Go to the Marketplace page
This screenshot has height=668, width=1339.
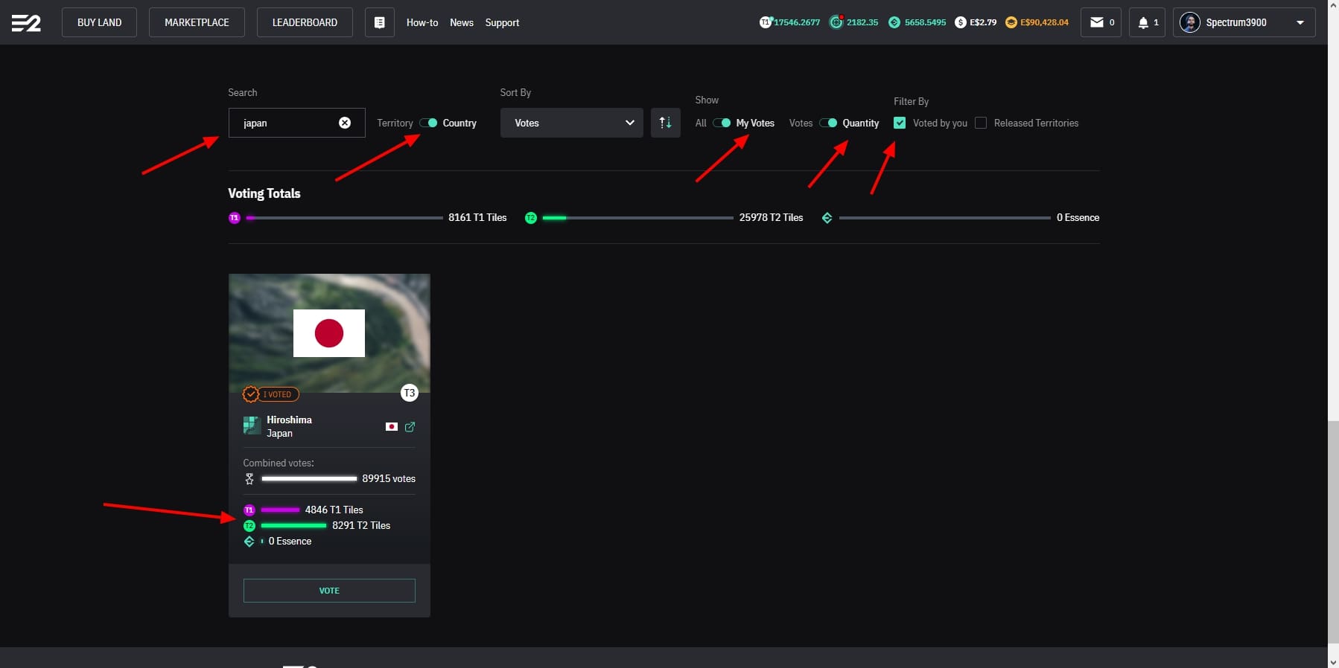pyautogui.click(x=197, y=22)
